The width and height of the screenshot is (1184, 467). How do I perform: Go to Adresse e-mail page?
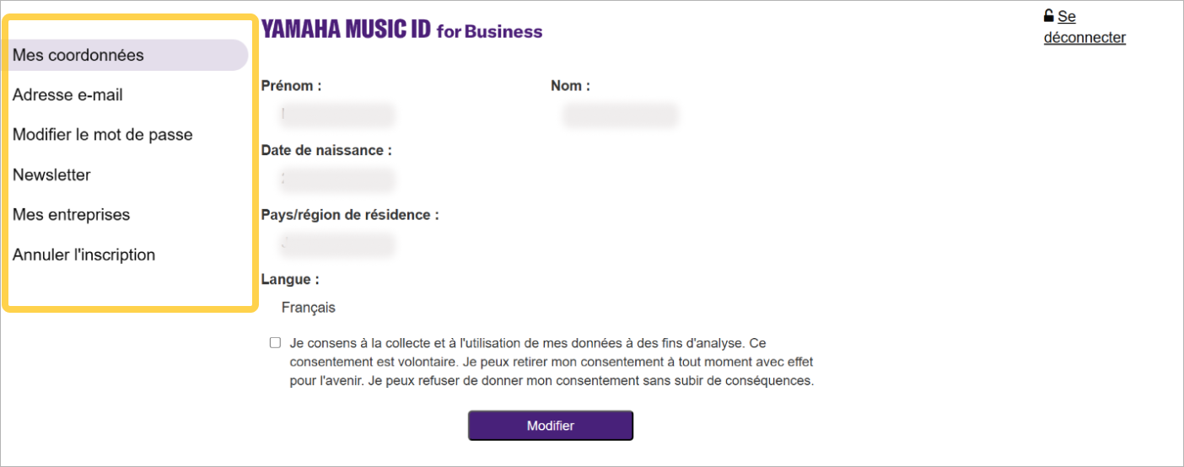pyautogui.click(x=67, y=95)
